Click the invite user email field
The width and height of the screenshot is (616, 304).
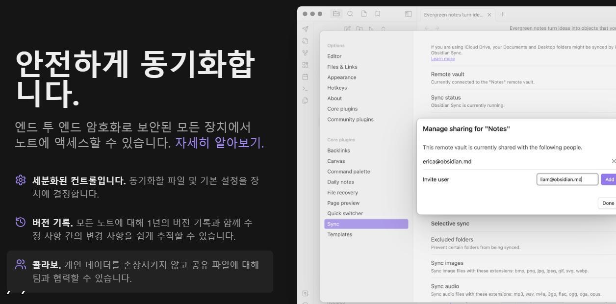click(x=567, y=179)
